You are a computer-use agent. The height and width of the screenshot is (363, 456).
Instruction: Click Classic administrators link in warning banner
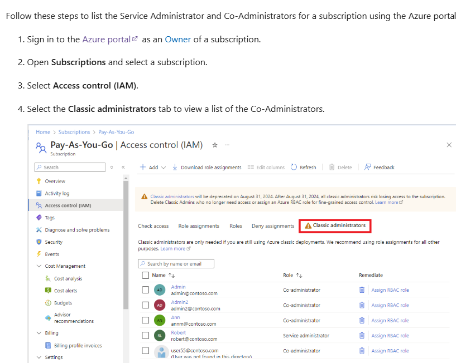click(172, 197)
